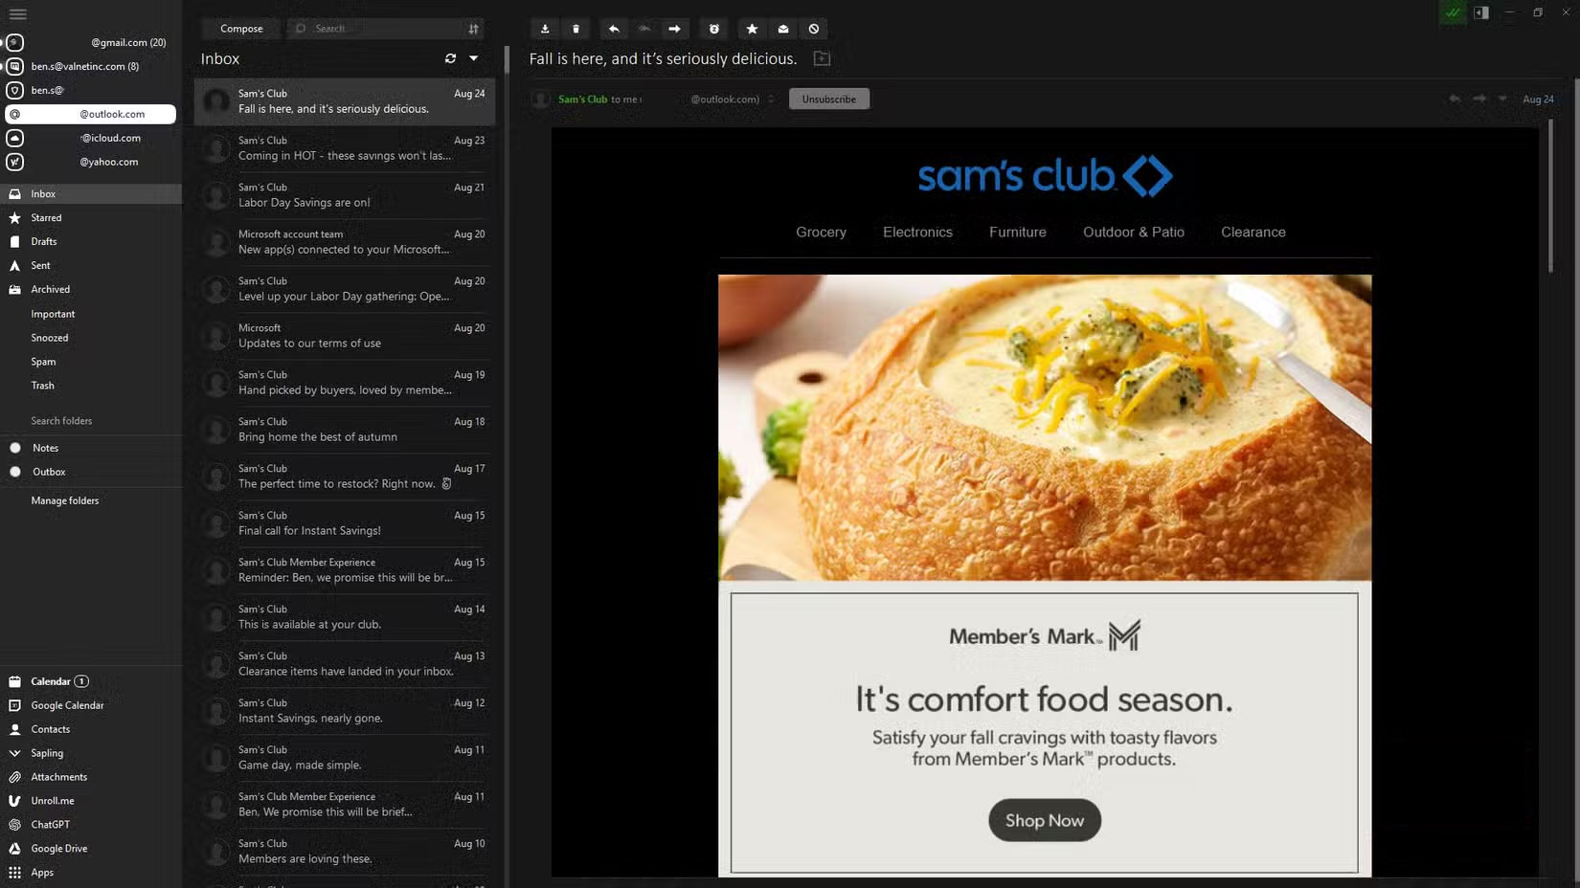The width and height of the screenshot is (1580, 888).
Task: Open Contacts in the sidebar
Action: (x=50, y=729)
